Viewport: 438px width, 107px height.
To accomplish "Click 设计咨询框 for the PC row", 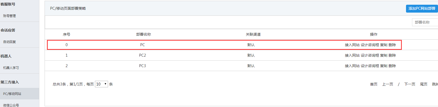I will point(370,45).
